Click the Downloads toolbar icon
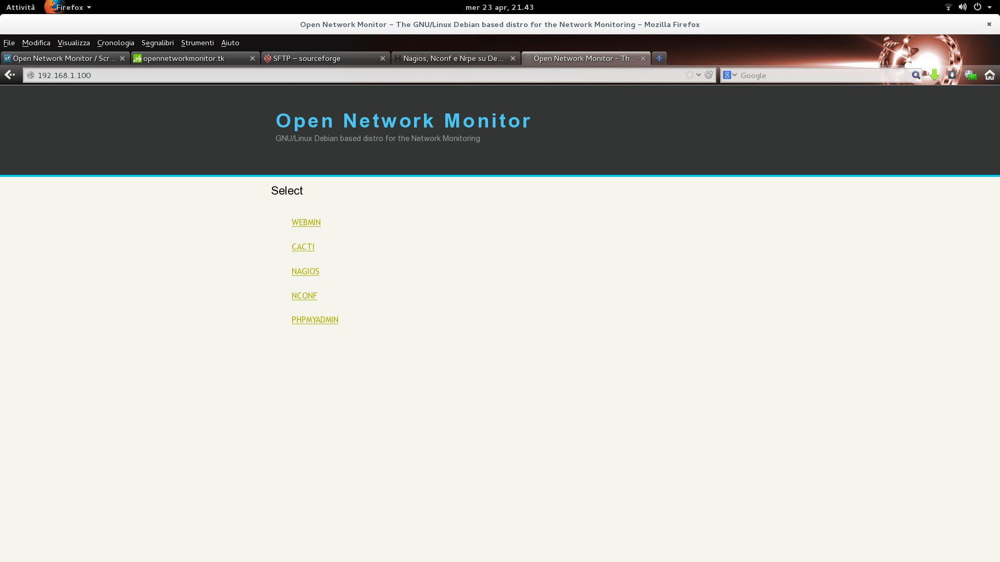Viewport: 1000px width, 562px height. (x=953, y=75)
